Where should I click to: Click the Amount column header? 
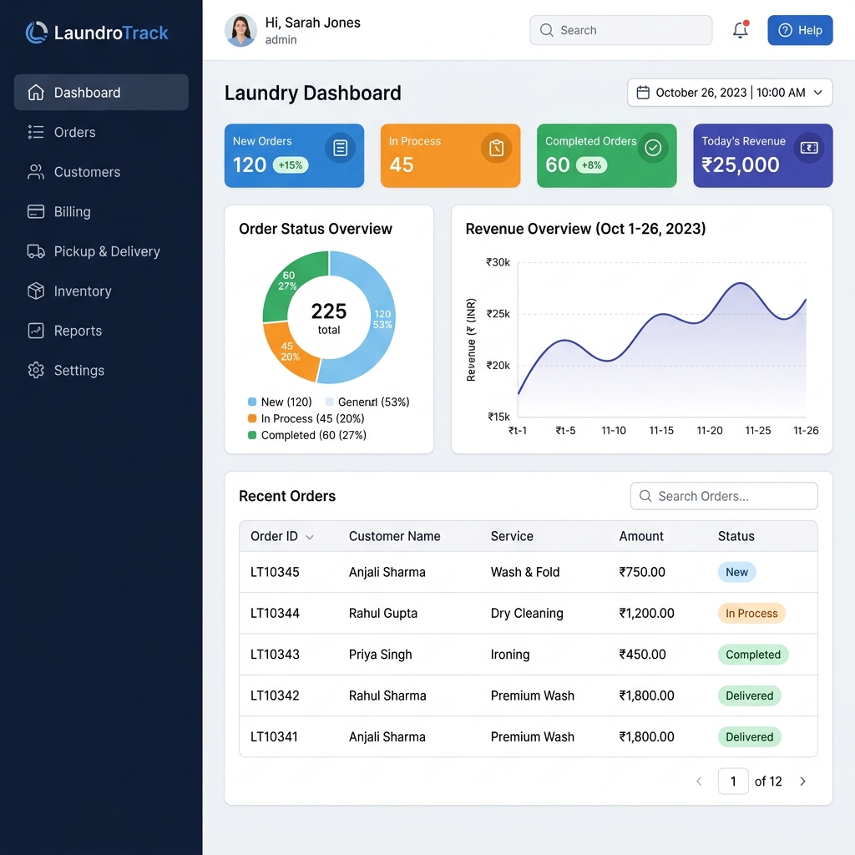pos(641,536)
